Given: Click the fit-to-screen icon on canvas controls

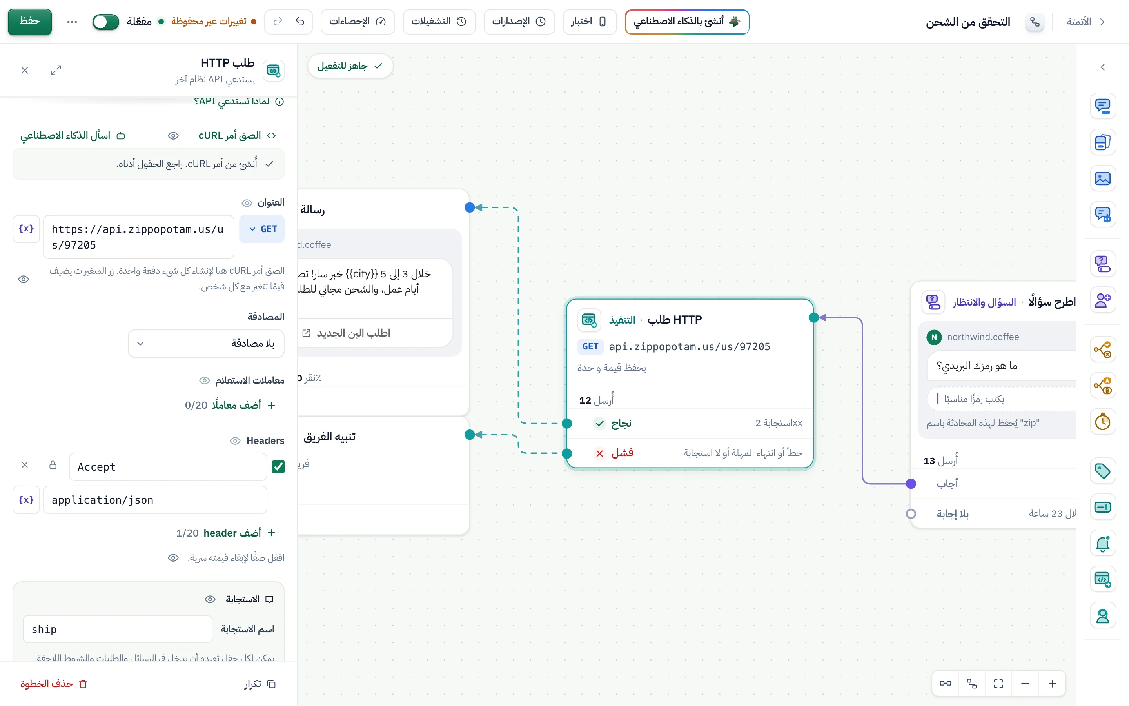Looking at the screenshot, I should coord(998,684).
